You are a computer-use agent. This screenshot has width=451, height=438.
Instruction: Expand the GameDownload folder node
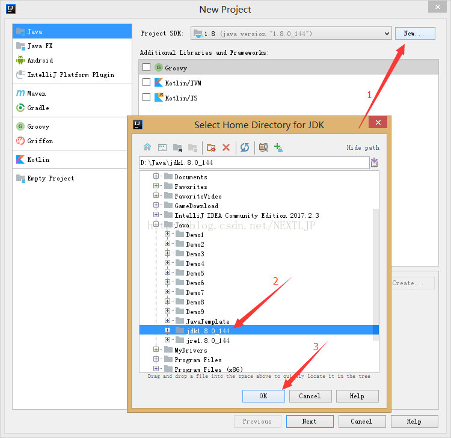pyautogui.click(x=156, y=205)
